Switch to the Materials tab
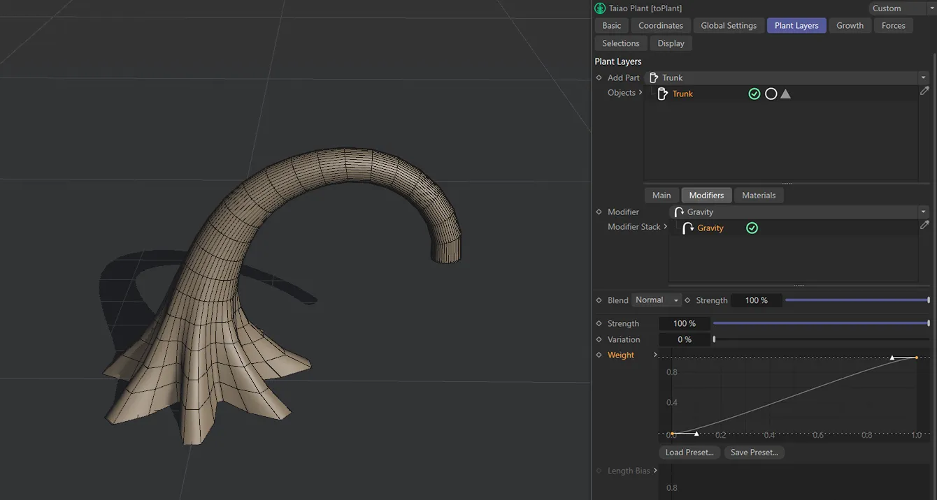This screenshot has width=937, height=500. click(x=759, y=195)
